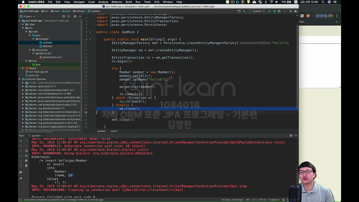
Task: Click the tool windows icon in the status bar corner
Action: click(20, 200)
